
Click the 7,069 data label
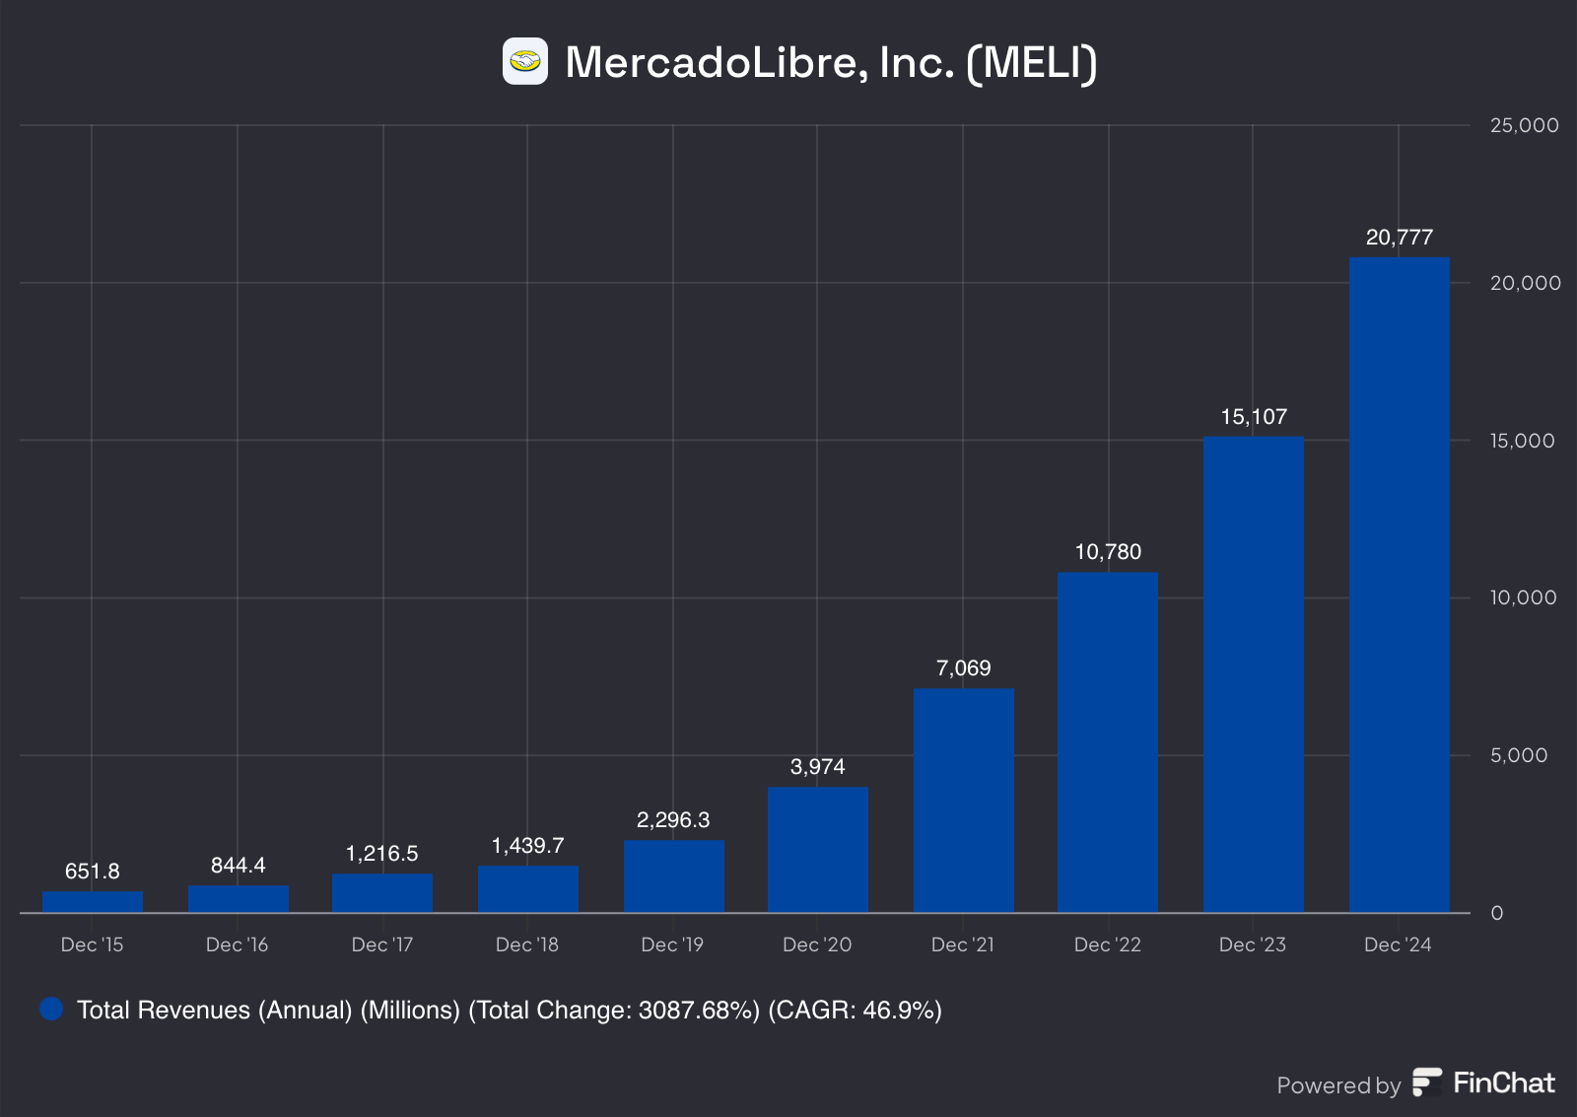(964, 667)
